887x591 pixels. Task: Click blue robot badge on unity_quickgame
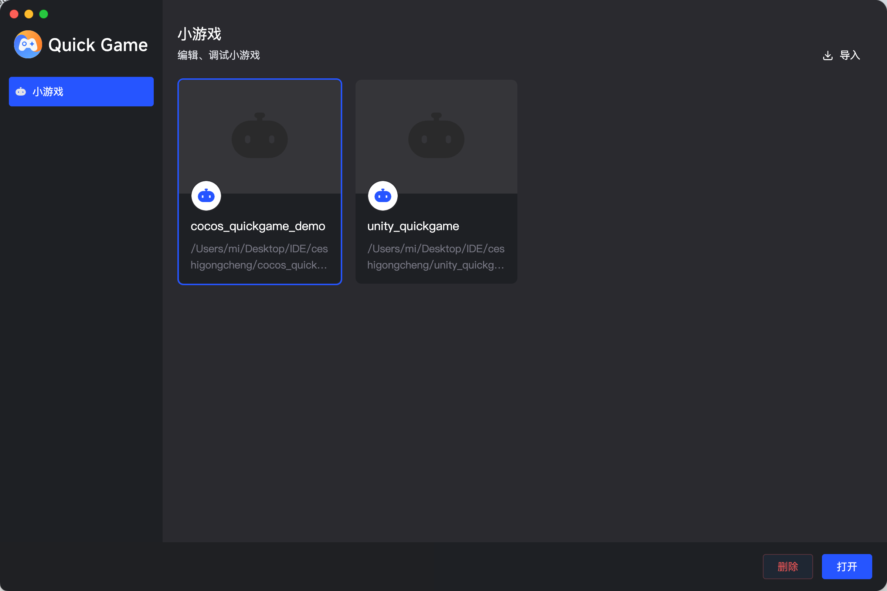383,196
